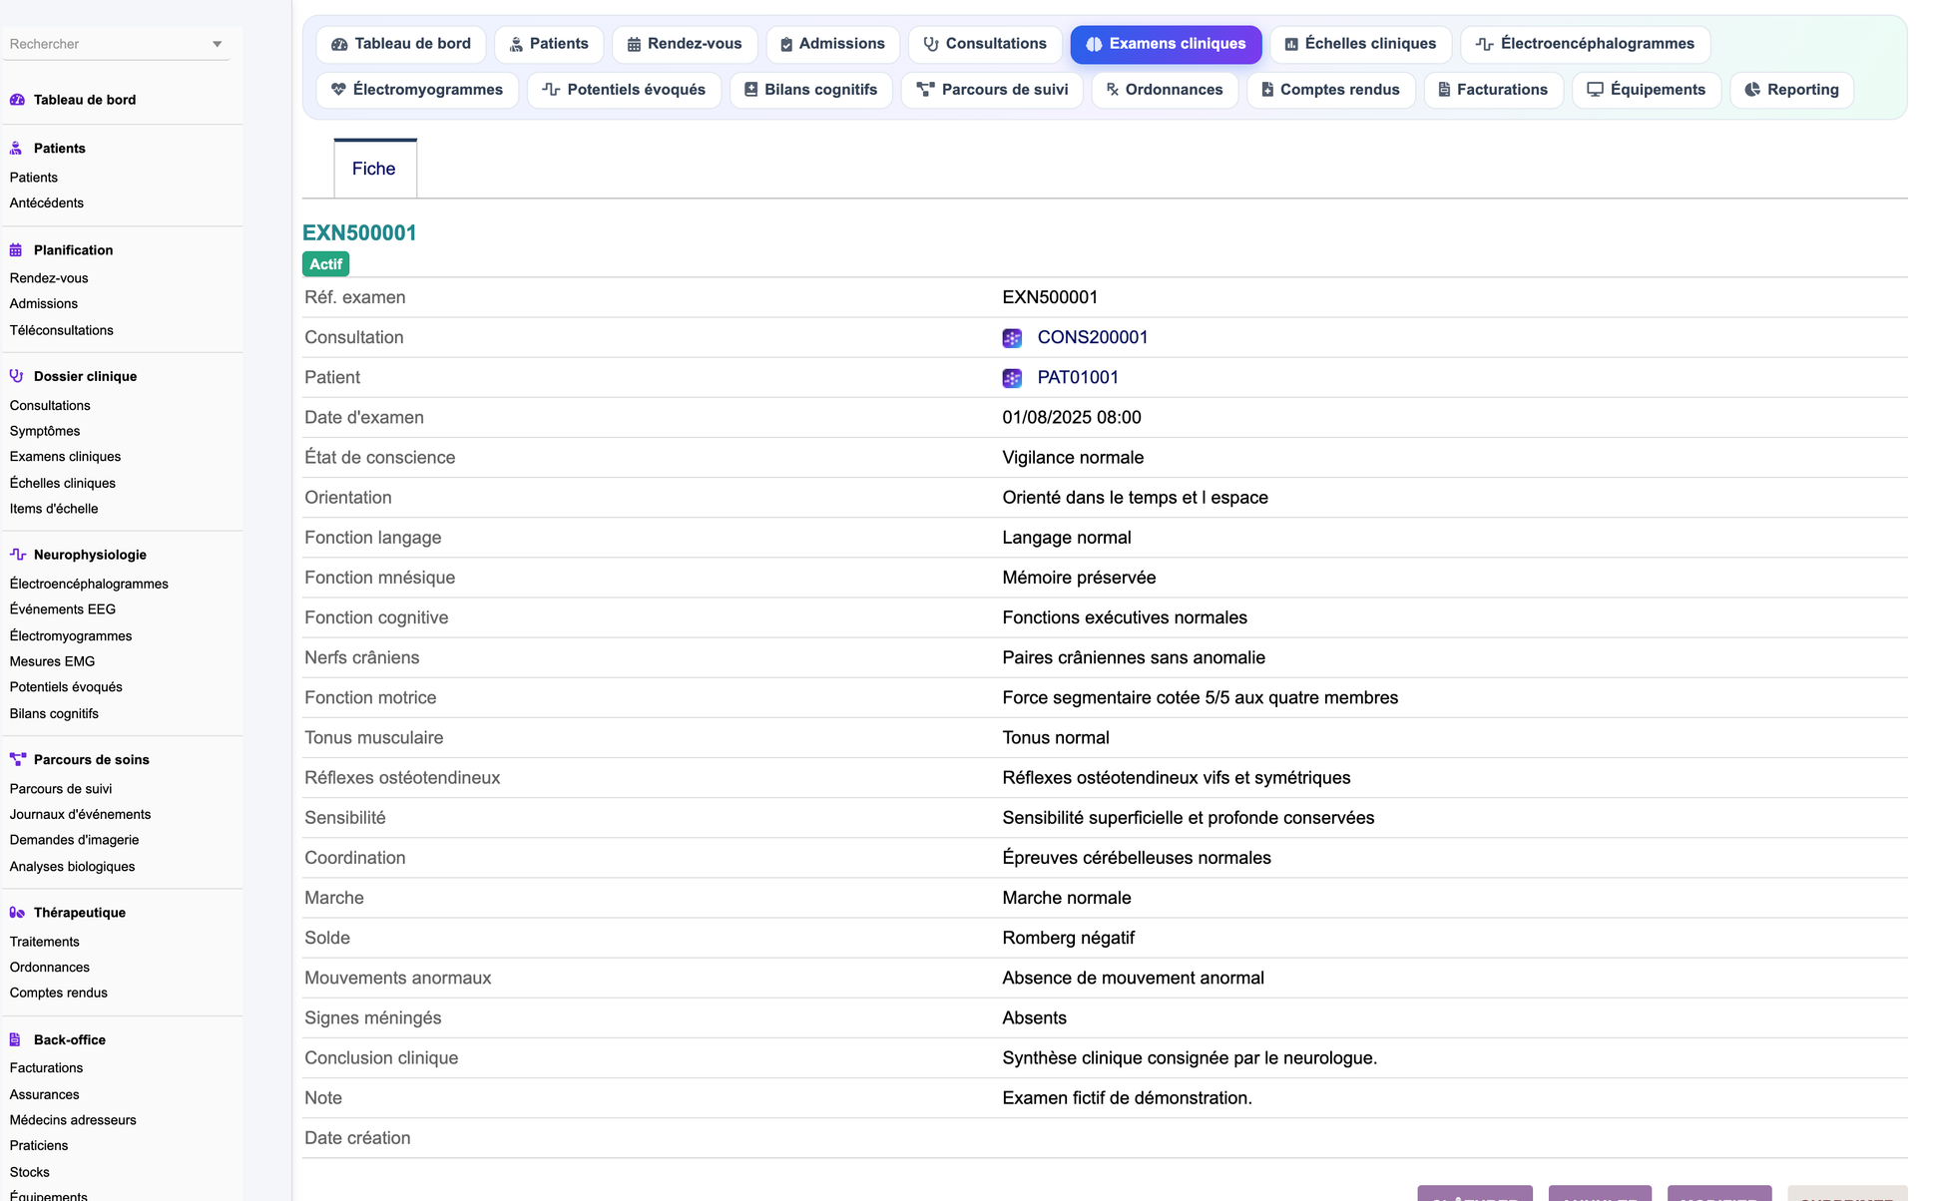The height and width of the screenshot is (1201, 1942).
Task: Click the date value 01/08/2025 08:00
Action: tap(1072, 417)
